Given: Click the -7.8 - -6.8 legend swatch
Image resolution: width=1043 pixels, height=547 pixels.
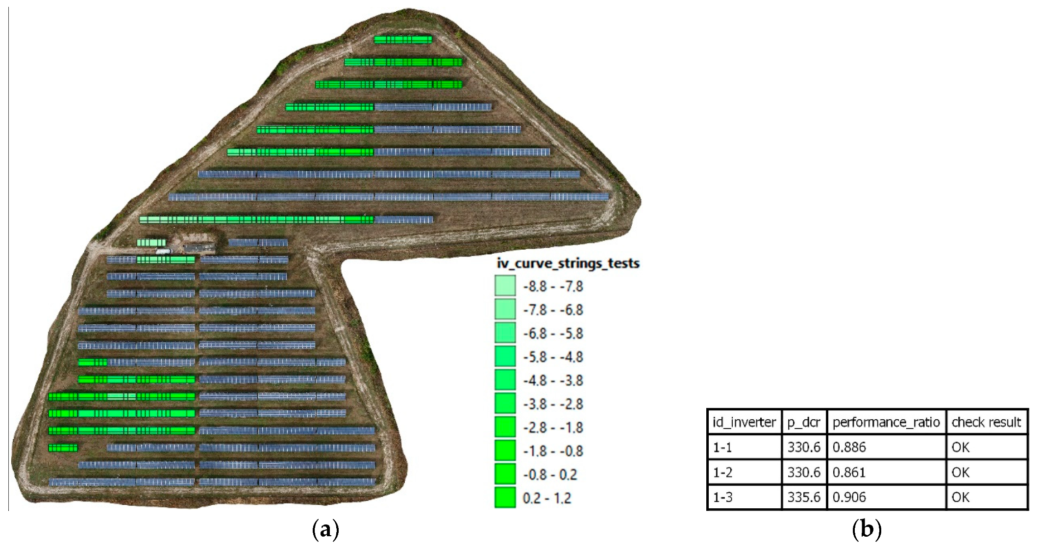Looking at the screenshot, I should 505,309.
